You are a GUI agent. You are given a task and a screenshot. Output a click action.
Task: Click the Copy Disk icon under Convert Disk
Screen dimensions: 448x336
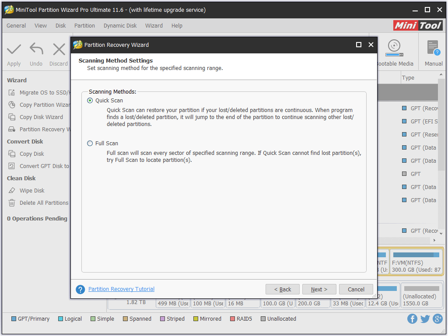click(12, 154)
